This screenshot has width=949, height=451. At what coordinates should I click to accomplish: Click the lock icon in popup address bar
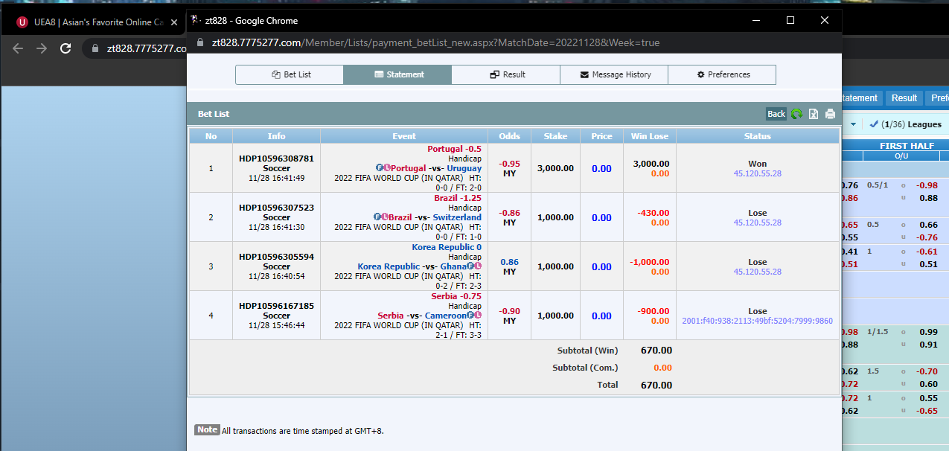199,43
